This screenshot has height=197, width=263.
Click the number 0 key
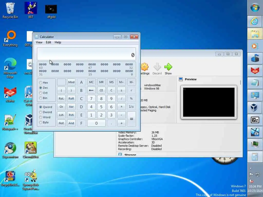coord(96,123)
